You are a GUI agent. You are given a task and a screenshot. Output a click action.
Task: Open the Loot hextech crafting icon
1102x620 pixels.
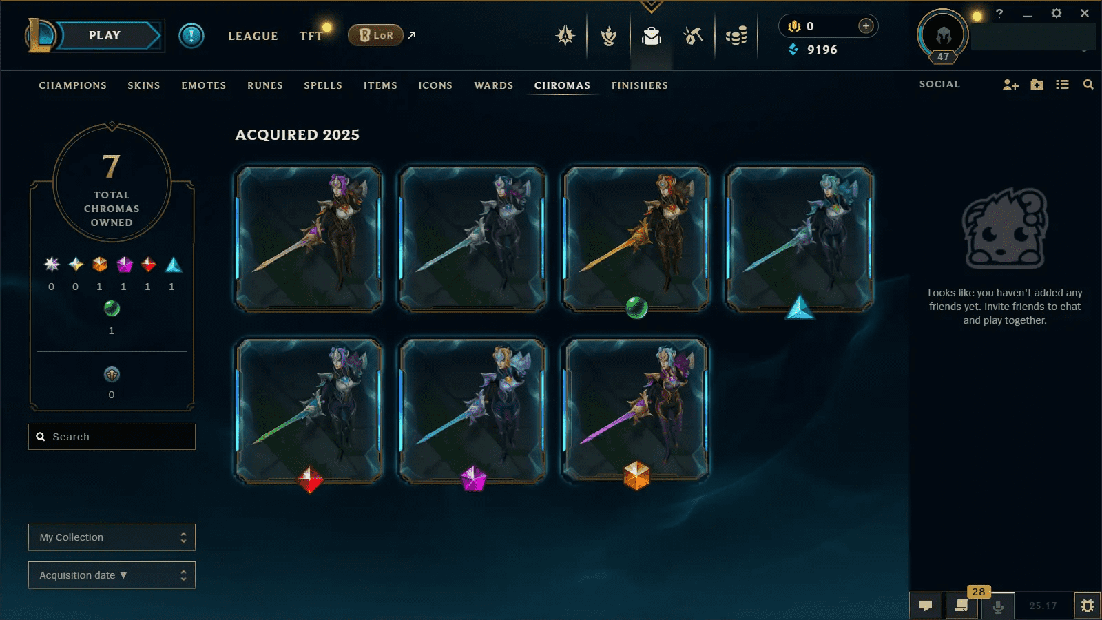click(693, 36)
